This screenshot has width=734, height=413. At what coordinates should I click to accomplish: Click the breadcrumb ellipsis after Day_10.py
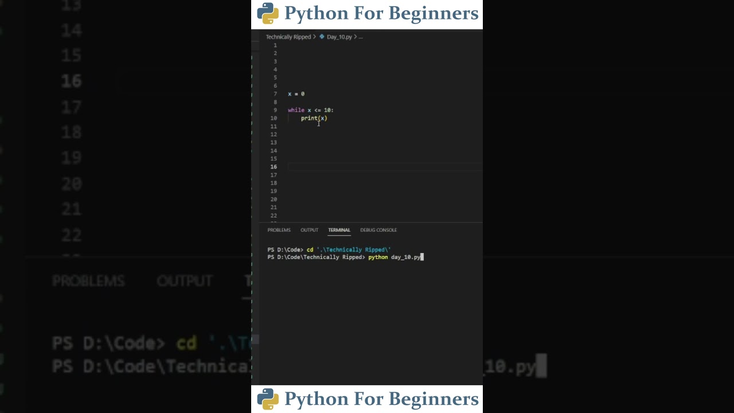point(360,37)
